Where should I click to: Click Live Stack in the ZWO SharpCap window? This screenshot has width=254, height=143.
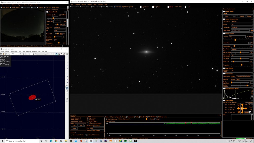pyautogui.click(x=48, y=7)
